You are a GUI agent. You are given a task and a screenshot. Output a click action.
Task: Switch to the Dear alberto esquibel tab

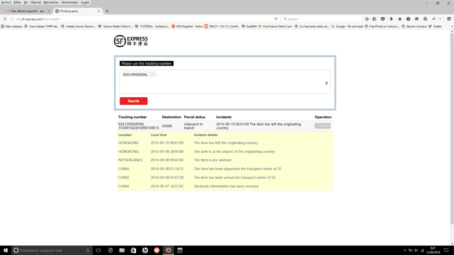tap(28, 11)
